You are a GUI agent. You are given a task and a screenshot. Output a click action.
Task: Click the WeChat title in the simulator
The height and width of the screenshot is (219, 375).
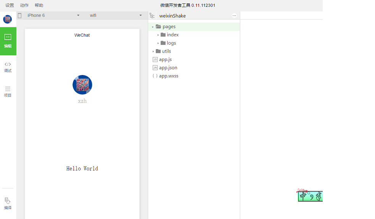tap(82, 35)
